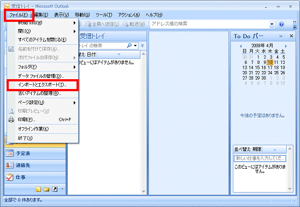Viewport: 300px width, 207px height.
Task: Select April 24 in the calendar
Action: (x=270, y=73)
